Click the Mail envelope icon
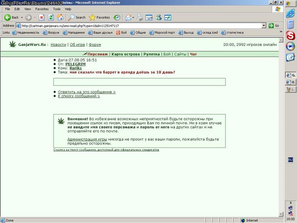 [128, 18]
